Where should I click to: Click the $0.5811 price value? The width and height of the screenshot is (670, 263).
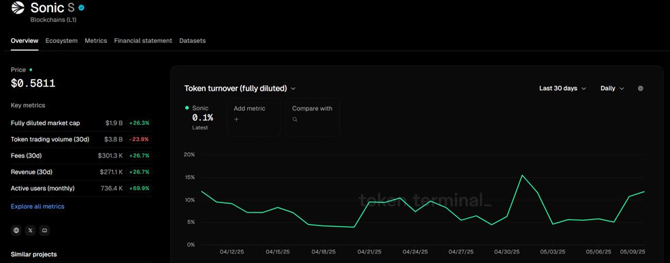coord(33,83)
